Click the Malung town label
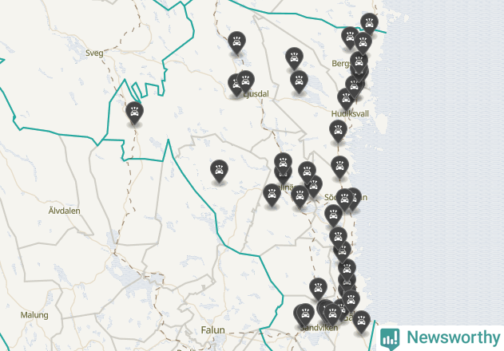Image resolution: width=504 pixels, height=351 pixels. click(34, 315)
